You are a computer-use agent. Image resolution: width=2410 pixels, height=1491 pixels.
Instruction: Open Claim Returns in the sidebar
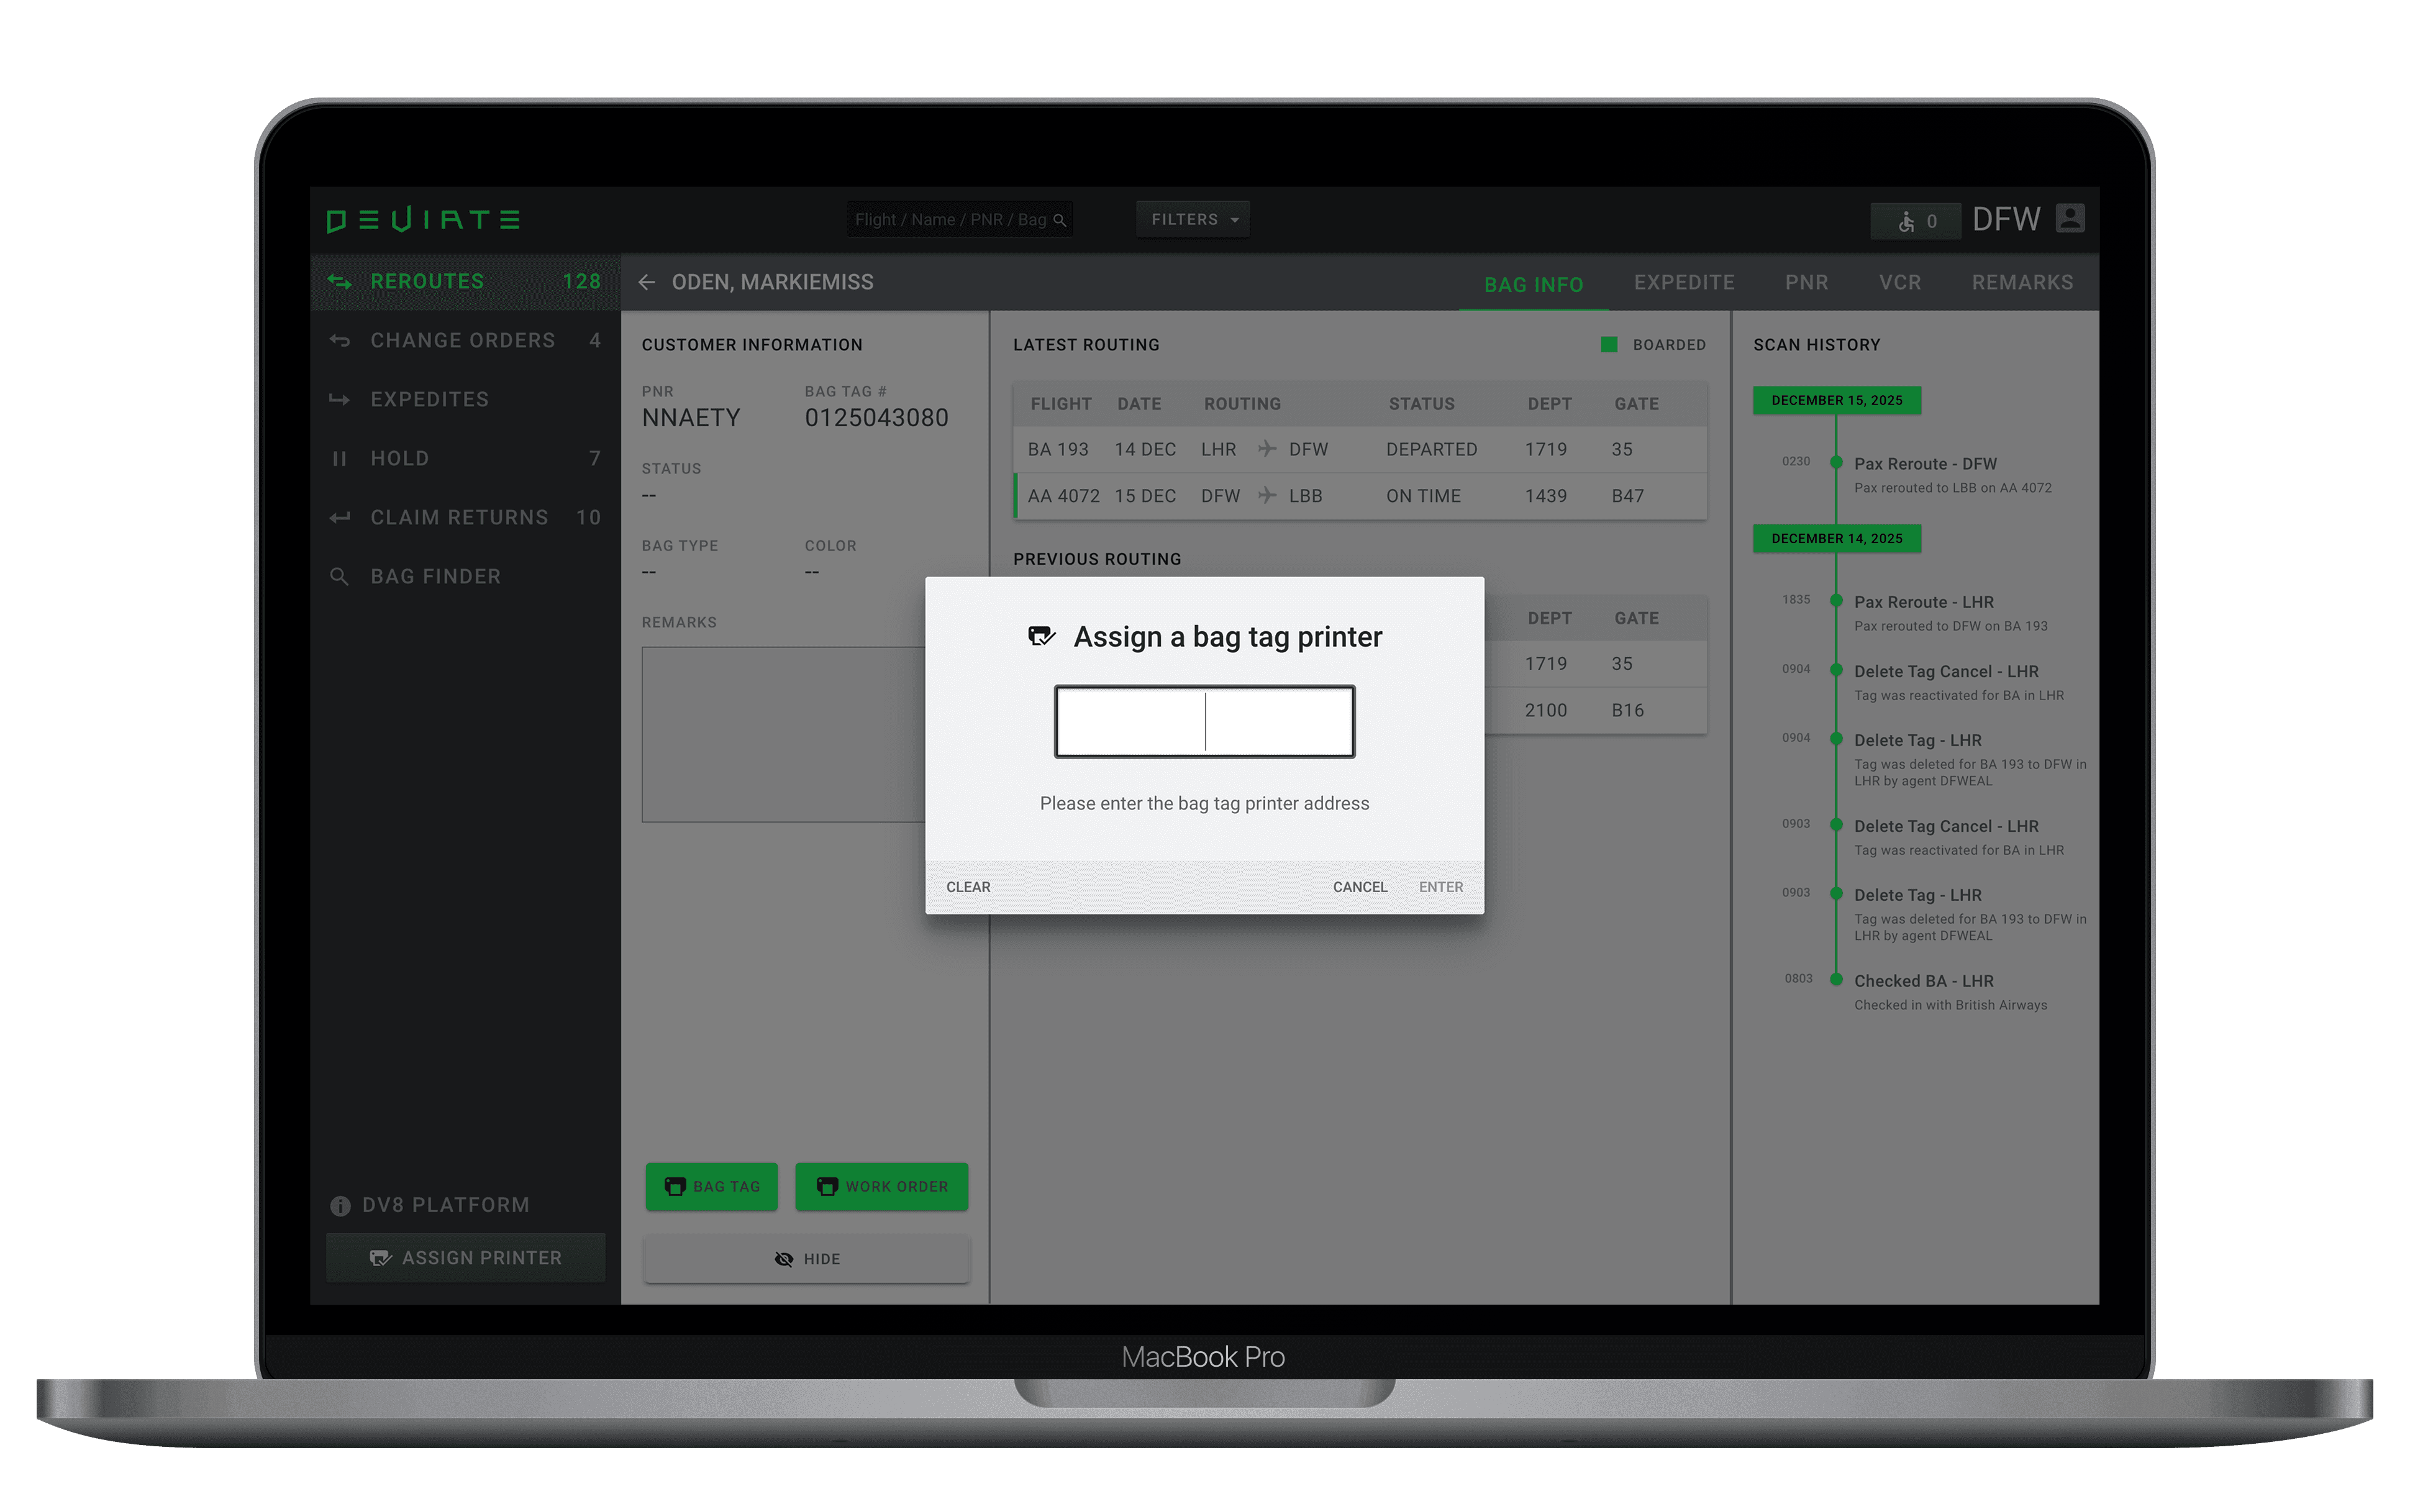tap(460, 518)
